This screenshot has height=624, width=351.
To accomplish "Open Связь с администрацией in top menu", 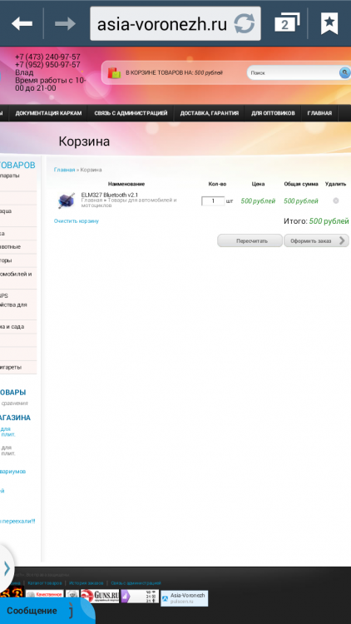I will (131, 113).
